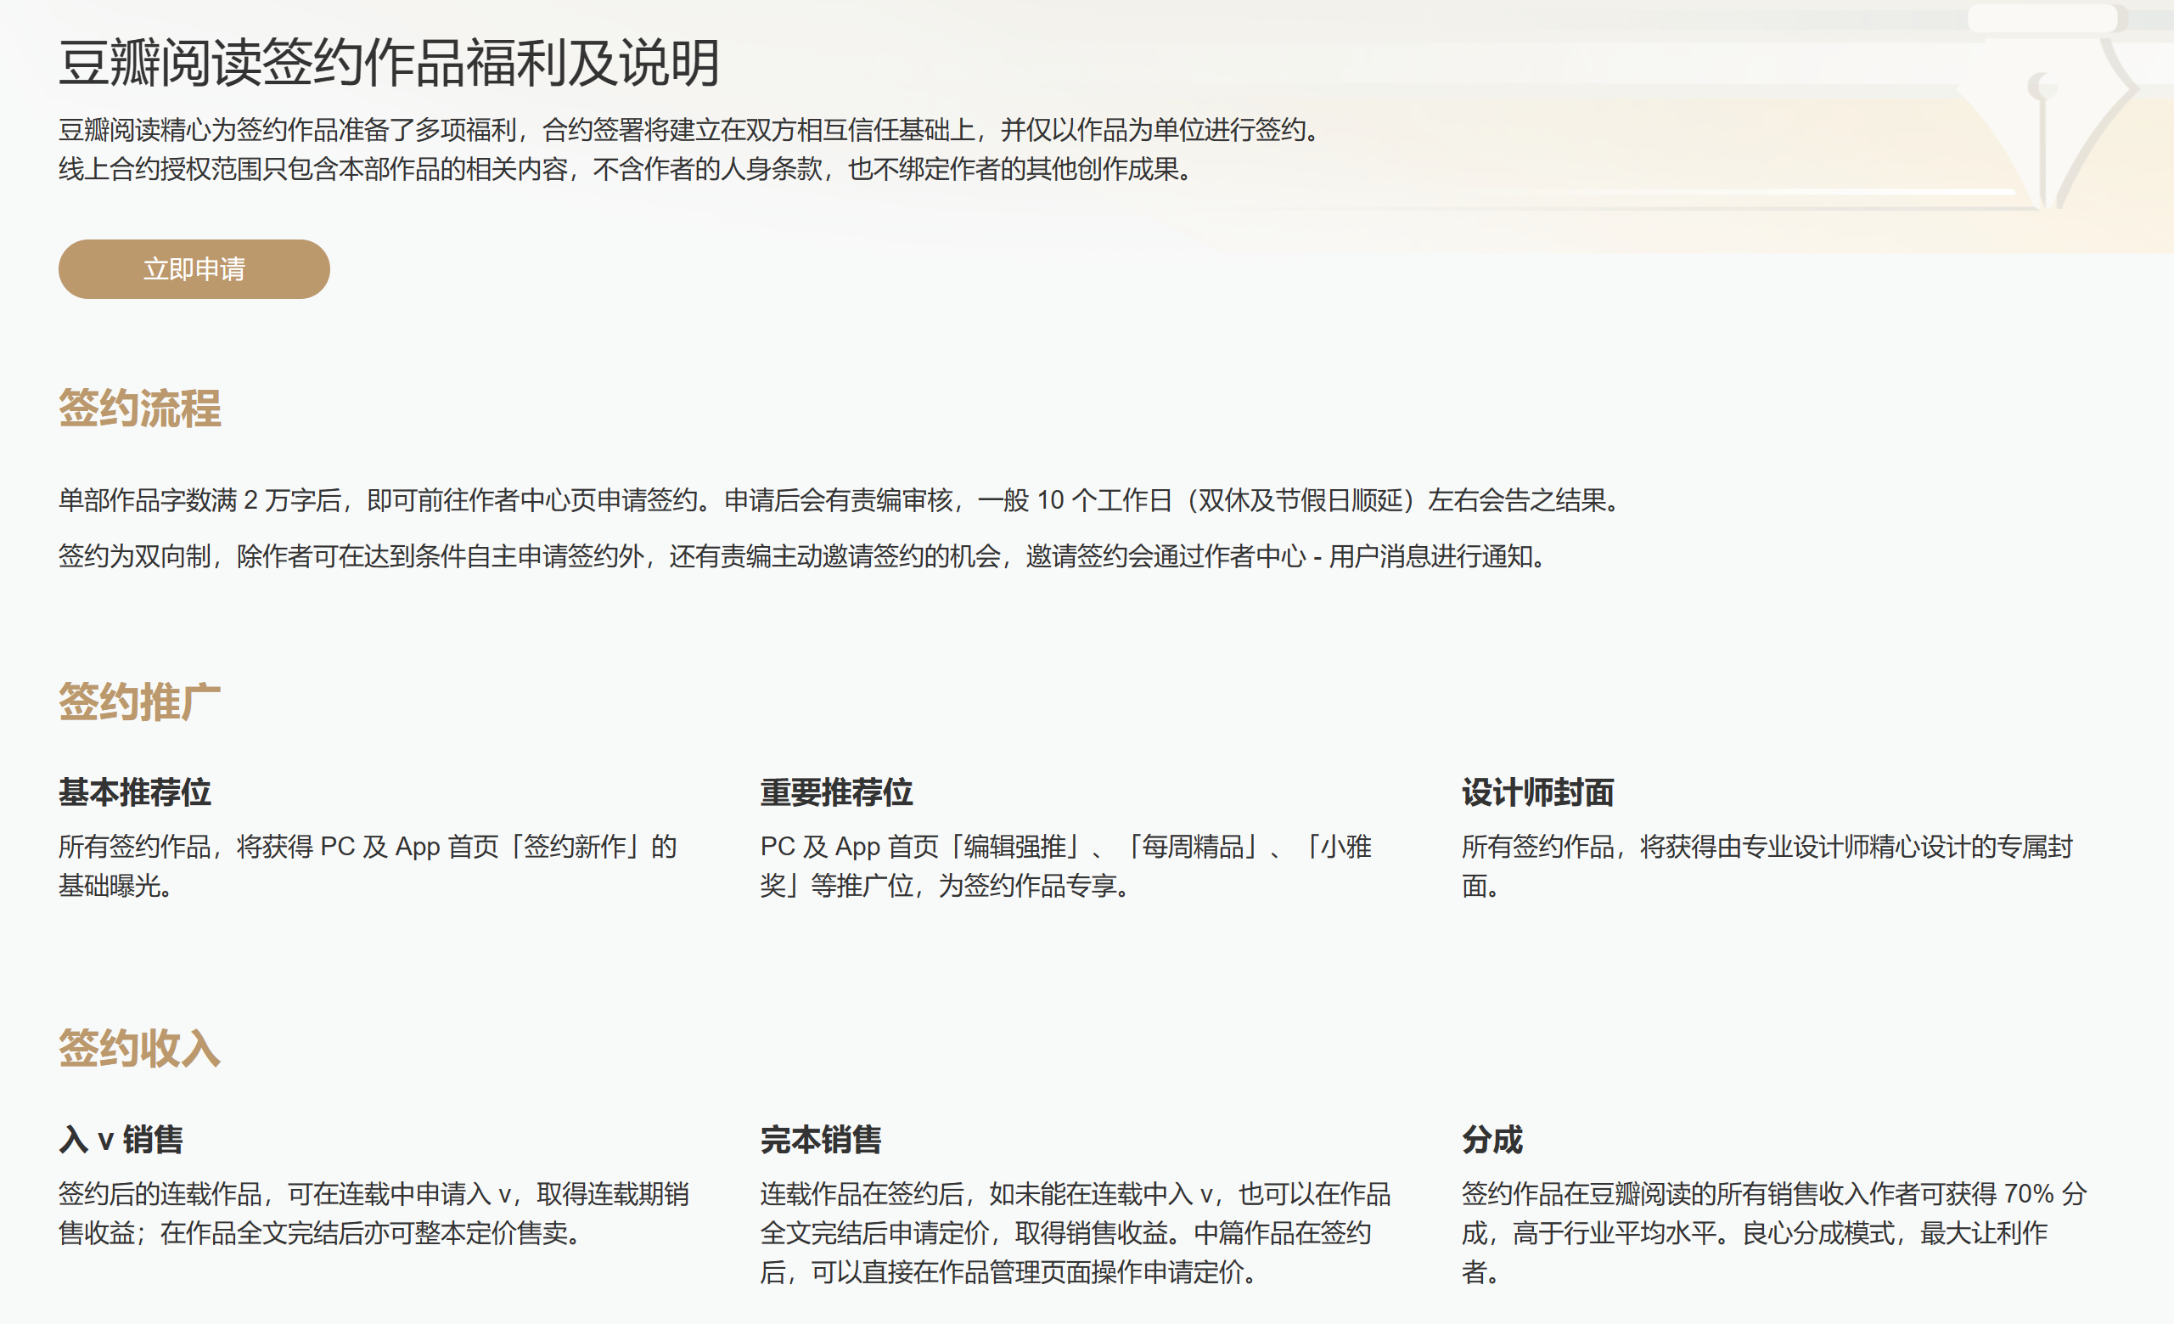Click the paragraph about 单部作品字数满 2 万字

[838, 500]
